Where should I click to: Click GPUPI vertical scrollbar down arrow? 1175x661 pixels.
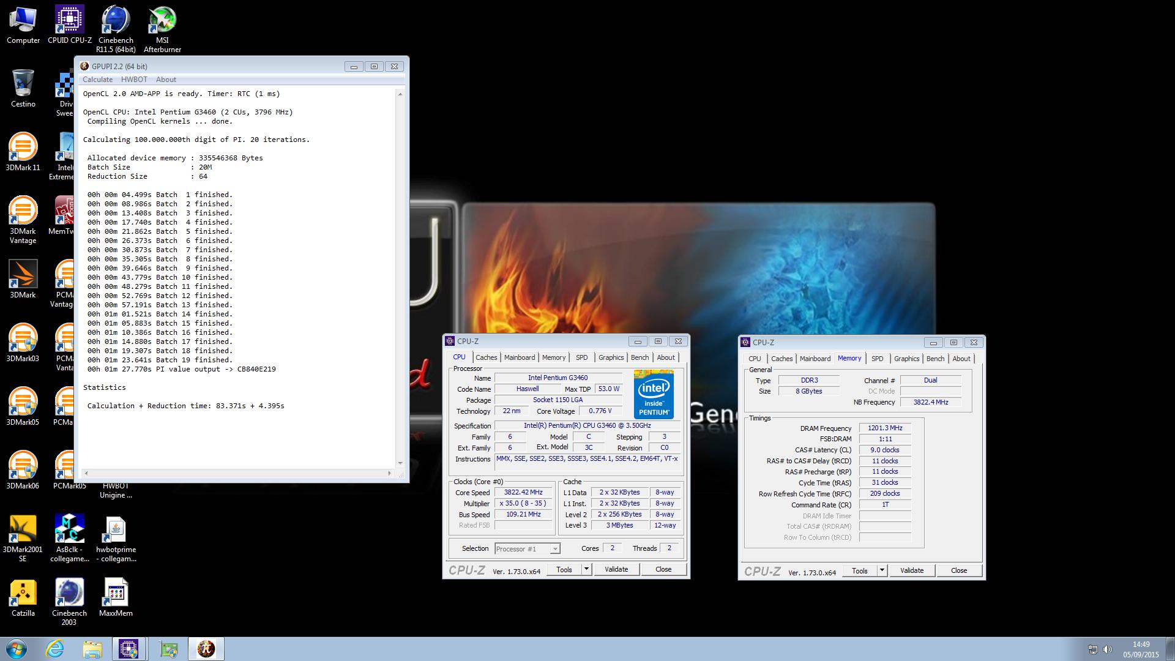tap(400, 463)
